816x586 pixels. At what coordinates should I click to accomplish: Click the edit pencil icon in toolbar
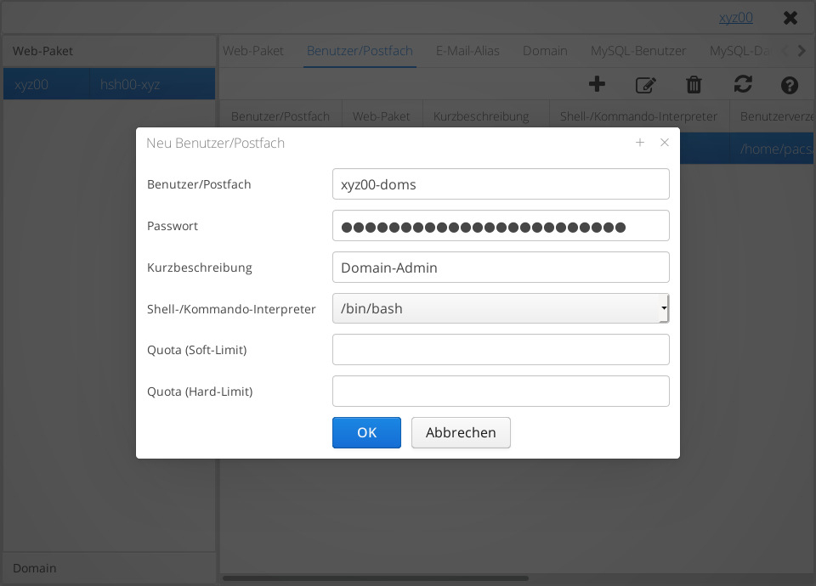point(646,84)
